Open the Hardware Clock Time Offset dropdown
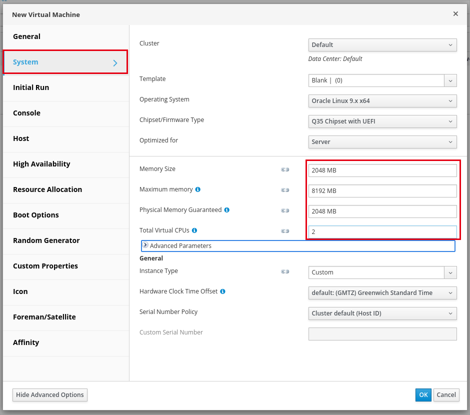This screenshot has height=415, width=470. pos(382,293)
